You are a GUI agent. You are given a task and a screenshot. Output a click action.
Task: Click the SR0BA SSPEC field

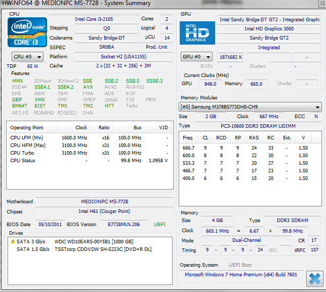[x=107, y=47]
